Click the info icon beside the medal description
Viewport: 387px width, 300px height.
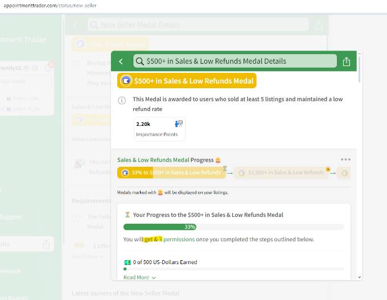(x=122, y=100)
